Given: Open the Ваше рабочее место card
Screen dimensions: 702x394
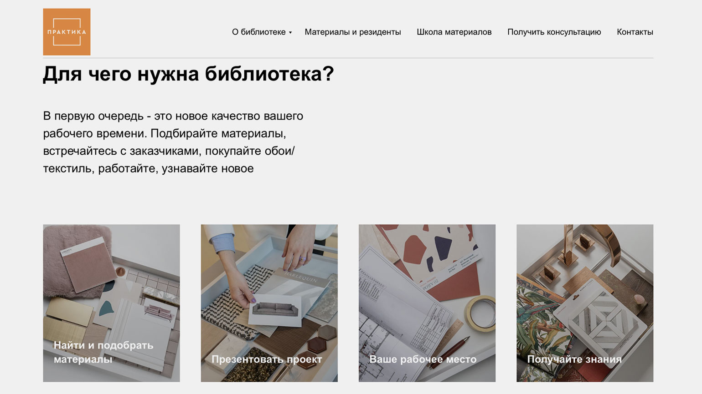Looking at the screenshot, I should tap(427, 303).
